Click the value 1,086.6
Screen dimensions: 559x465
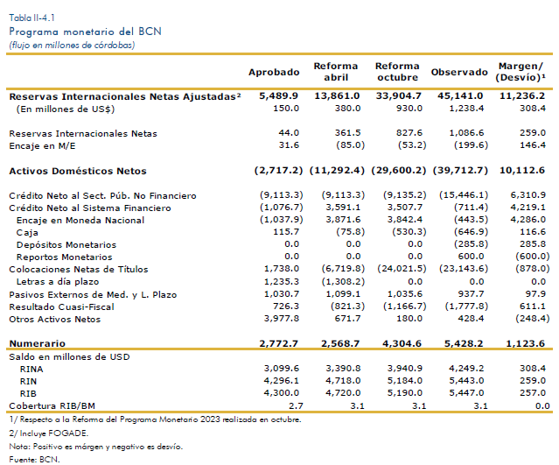[x=466, y=133]
